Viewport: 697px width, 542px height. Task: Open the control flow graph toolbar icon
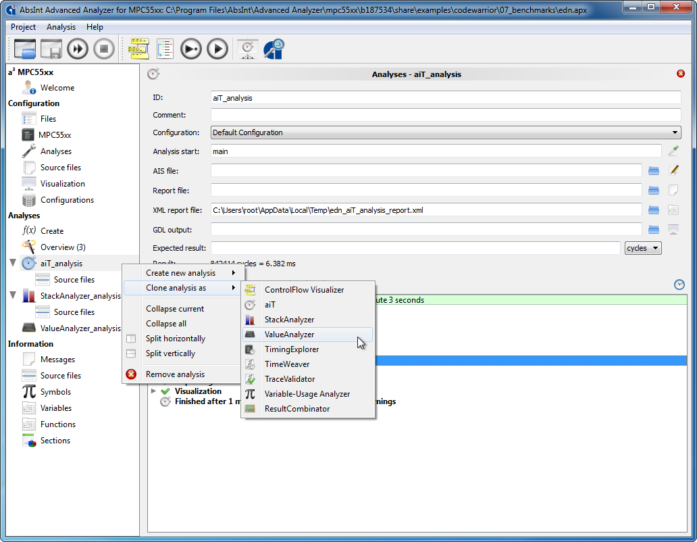139,49
